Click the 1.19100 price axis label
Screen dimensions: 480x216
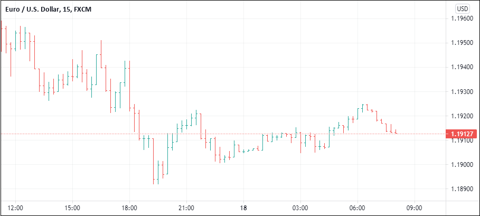[x=462, y=140]
